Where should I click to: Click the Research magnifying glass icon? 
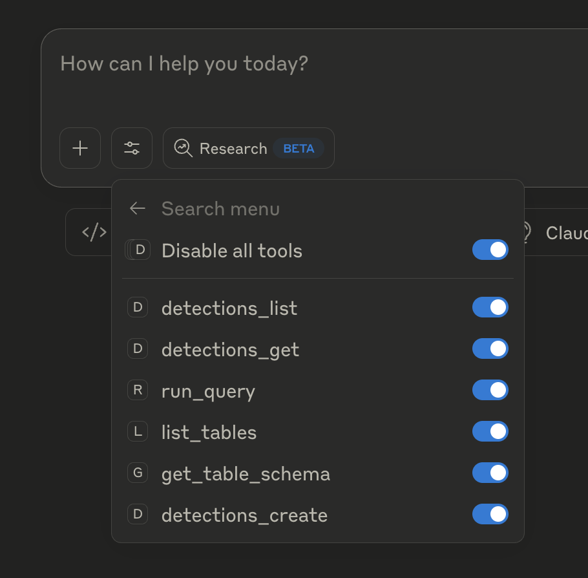(x=183, y=148)
